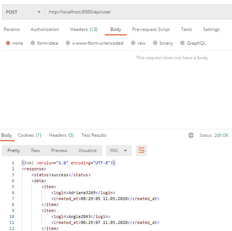Switch to the Params tab

(x=12, y=29)
